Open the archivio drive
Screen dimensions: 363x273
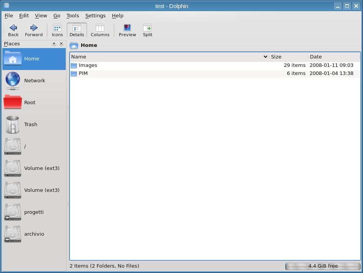[x=34, y=234]
